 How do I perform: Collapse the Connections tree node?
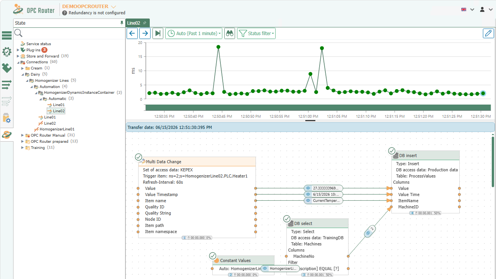click(18, 62)
